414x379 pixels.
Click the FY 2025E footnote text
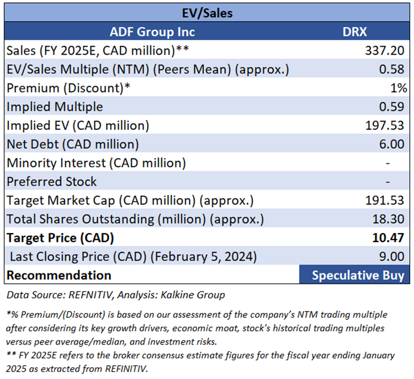(x=201, y=361)
